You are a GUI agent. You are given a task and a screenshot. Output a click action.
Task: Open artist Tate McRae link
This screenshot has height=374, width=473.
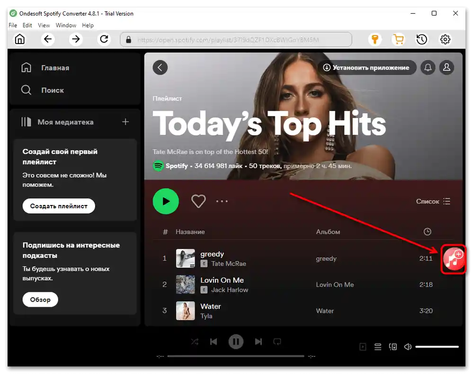pos(229,264)
